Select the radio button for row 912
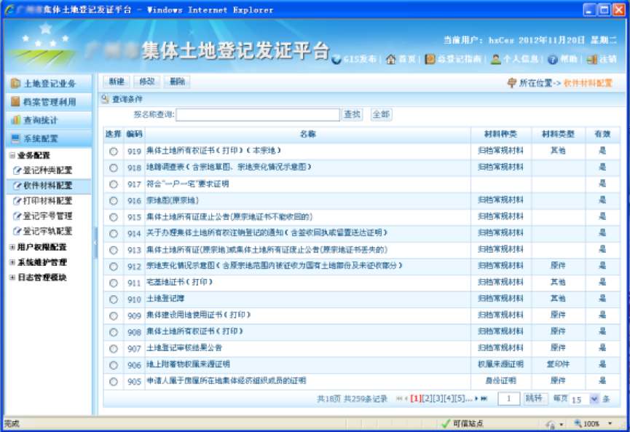Image resolution: width=630 pixels, height=432 pixels. tap(113, 266)
